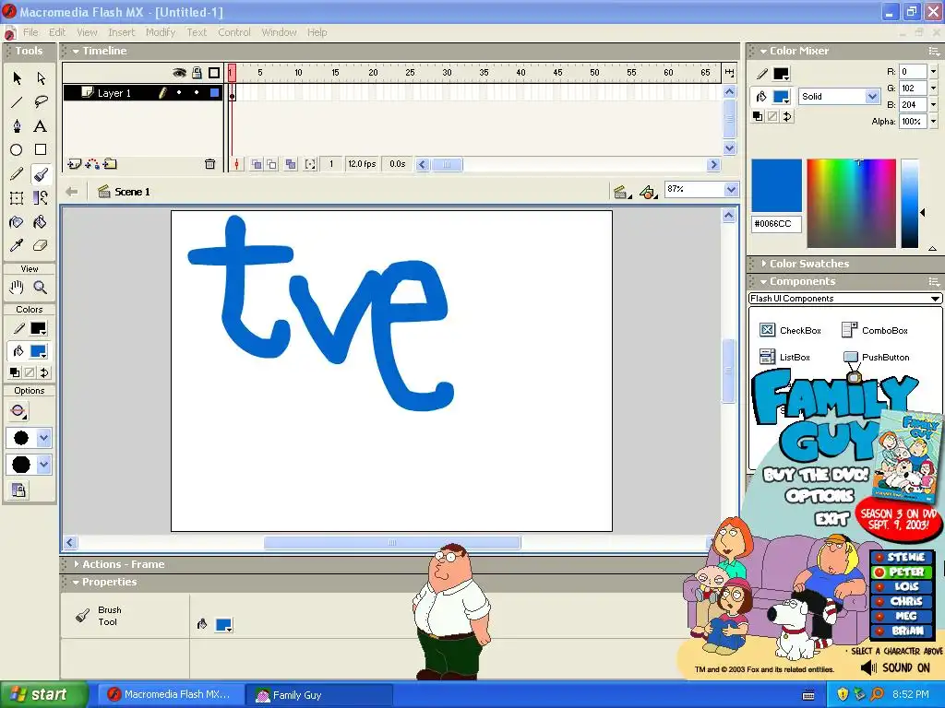Select the Eraser tool

[x=41, y=245]
